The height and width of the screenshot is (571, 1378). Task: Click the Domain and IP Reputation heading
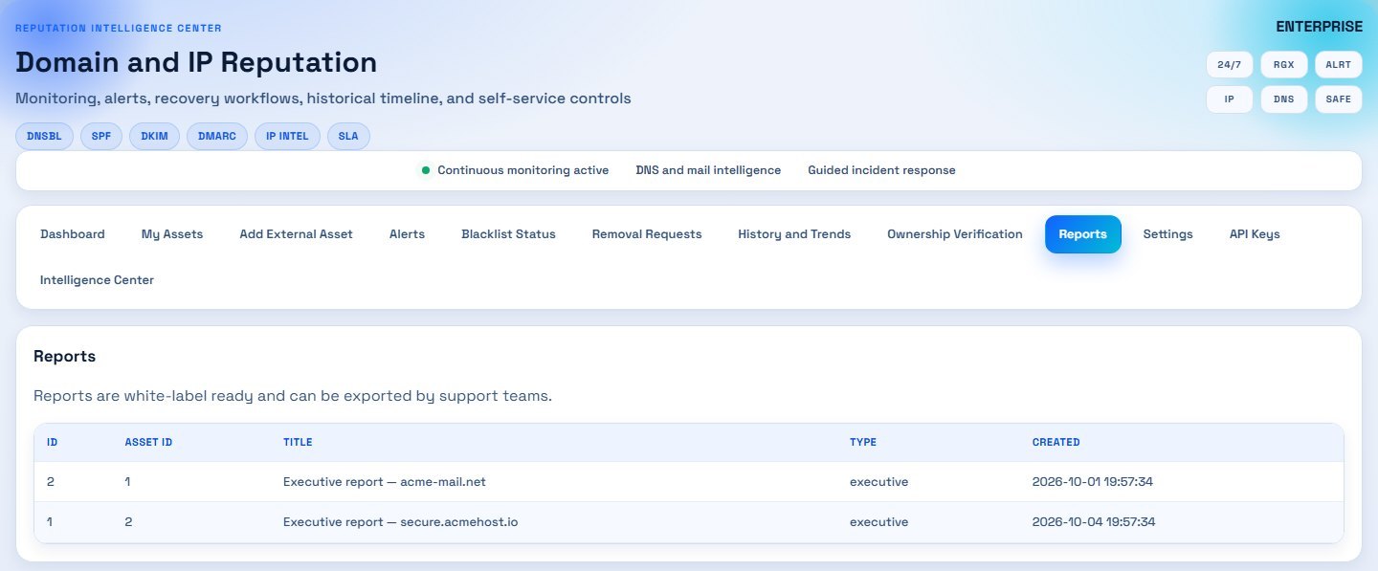pyautogui.click(x=197, y=63)
